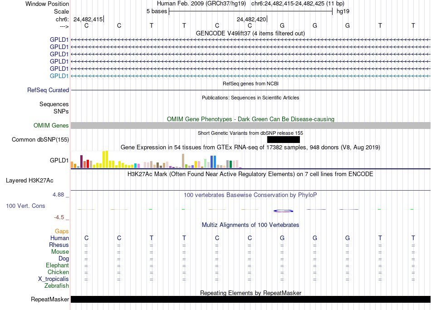Click the 5 bases scale bar line
Image resolution: width=431 pixels, height=310 pixels.
point(251,11)
